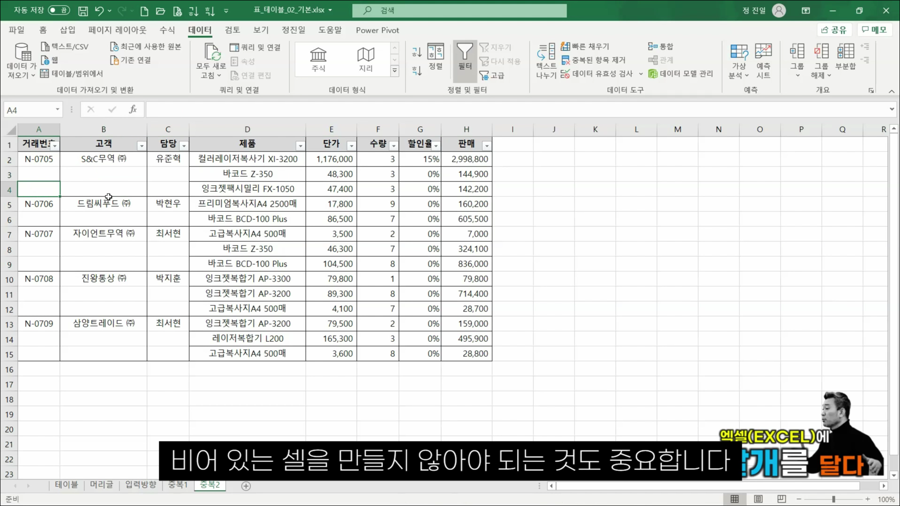Click the 빠른 채우기 flash fill icon
The image size is (900, 506).
[x=565, y=46]
